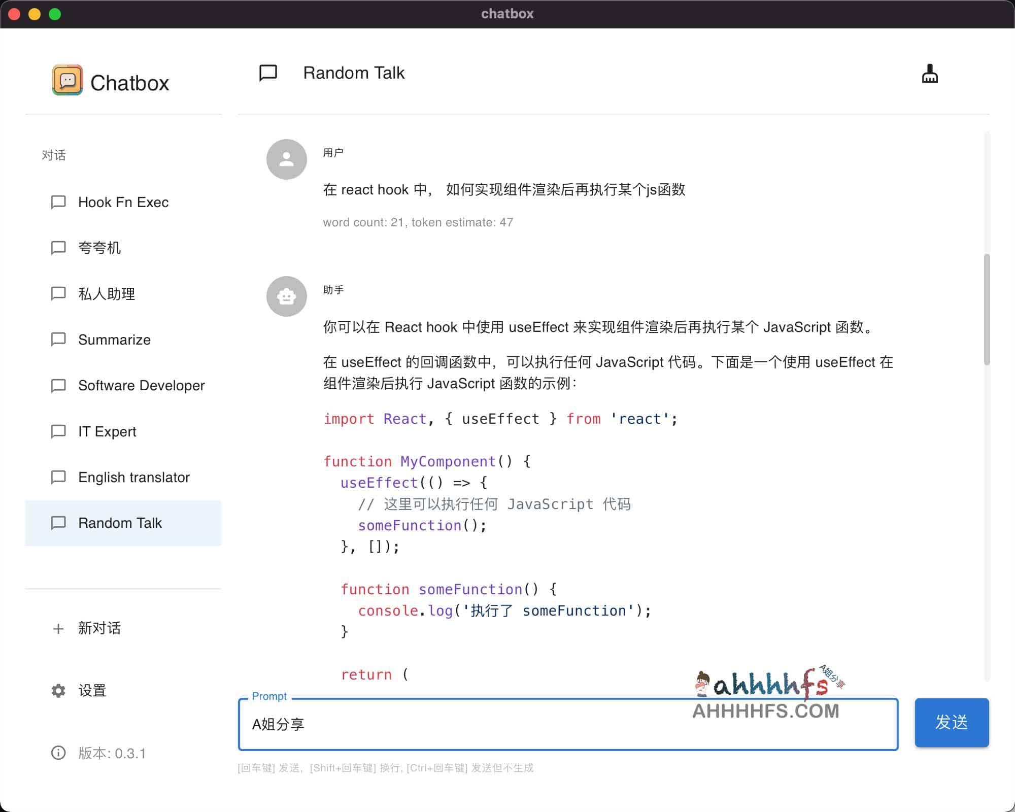Image resolution: width=1015 pixels, height=812 pixels.
Task: Click the Summarize conversation icon
Action: click(x=60, y=339)
